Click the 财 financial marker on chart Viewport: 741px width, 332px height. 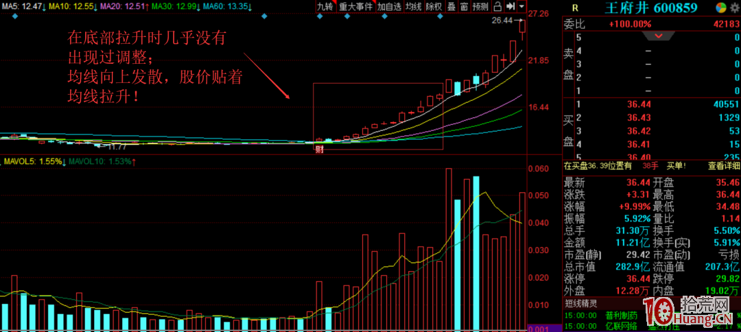[319, 150]
